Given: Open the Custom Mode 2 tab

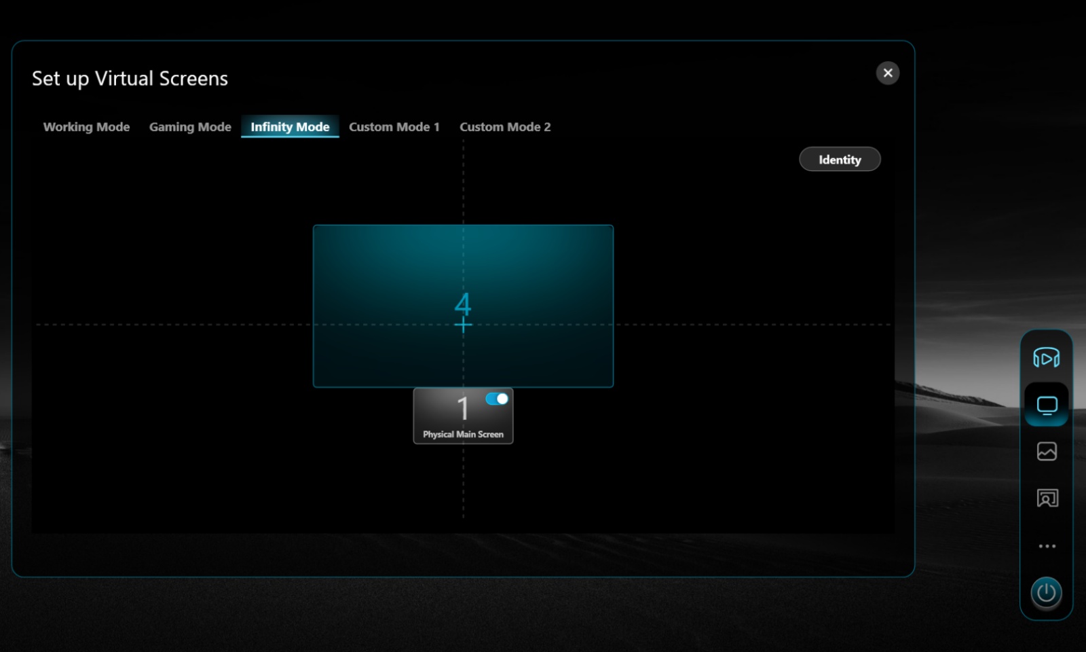Looking at the screenshot, I should point(505,127).
